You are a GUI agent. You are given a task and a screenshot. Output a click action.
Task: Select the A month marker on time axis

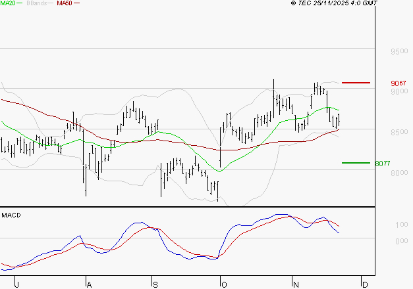coord(88,284)
